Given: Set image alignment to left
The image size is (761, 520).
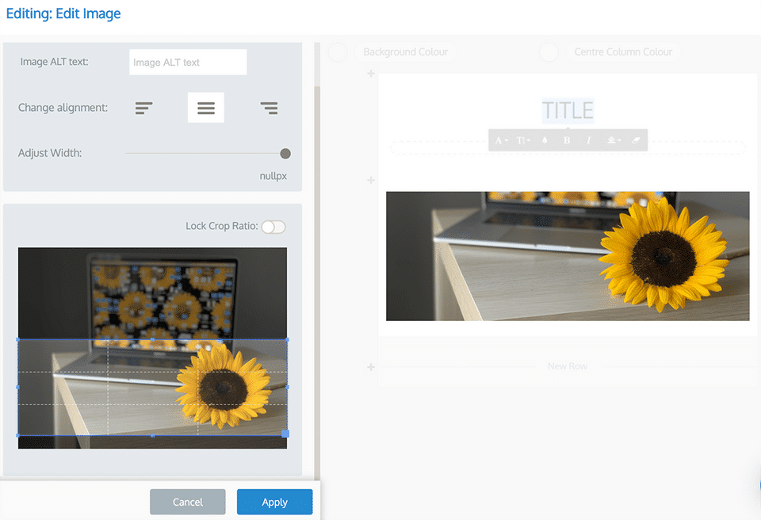Looking at the screenshot, I should coord(143,108).
